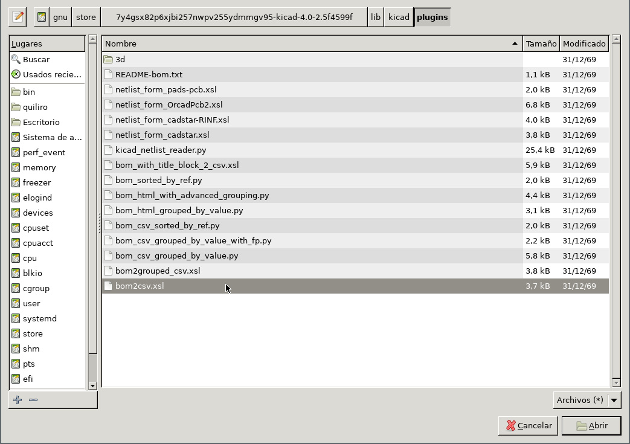Select bom_csv_grouped_by_value.py file
The image size is (630, 444).
[x=356, y=256]
